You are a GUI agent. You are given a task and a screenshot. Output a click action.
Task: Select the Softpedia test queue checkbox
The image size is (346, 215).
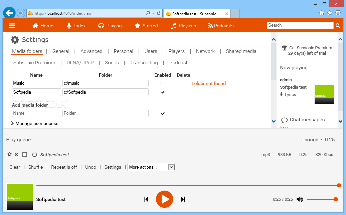click(x=24, y=155)
